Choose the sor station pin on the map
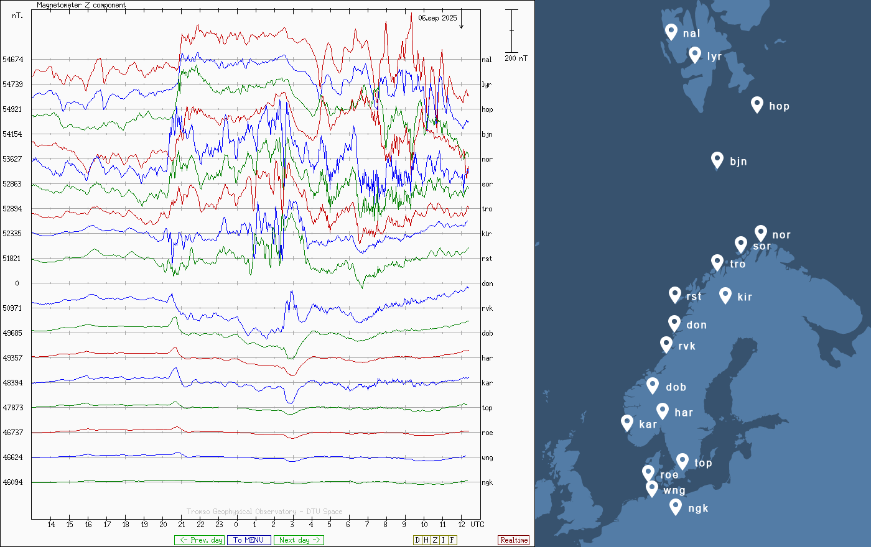This screenshot has height=547, width=871. coord(740,244)
